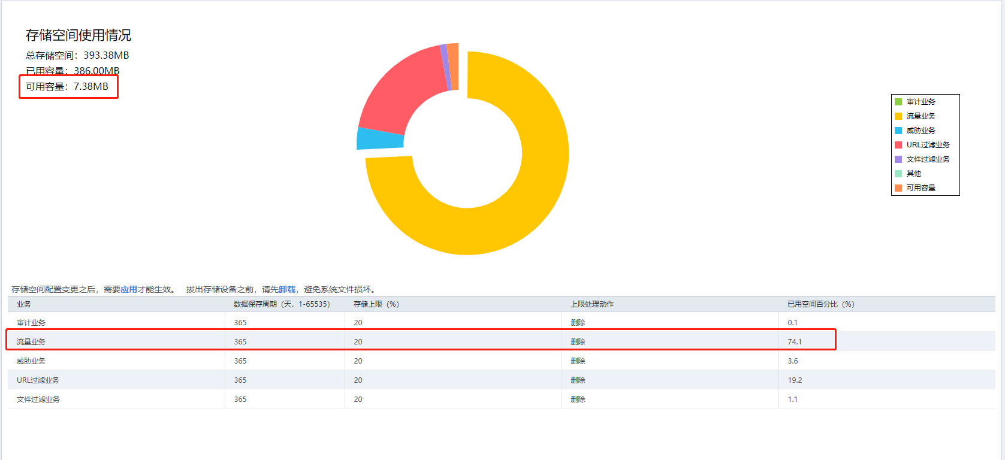Image resolution: width=1005 pixels, height=460 pixels.
Task: Click the orange 可用容量 legend swatch
Action: (x=898, y=188)
